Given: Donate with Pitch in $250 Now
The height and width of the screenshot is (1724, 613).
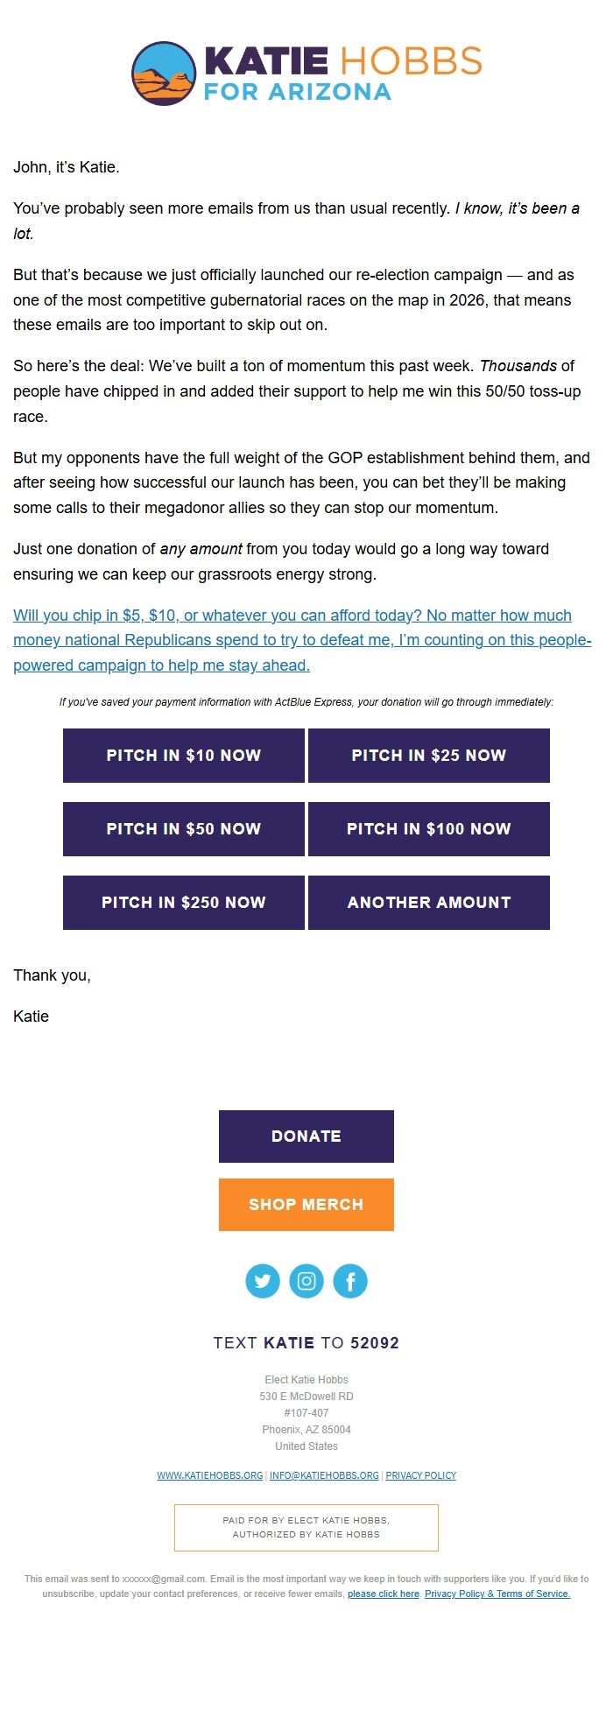Looking at the screenshot, I should pos(184,903).
